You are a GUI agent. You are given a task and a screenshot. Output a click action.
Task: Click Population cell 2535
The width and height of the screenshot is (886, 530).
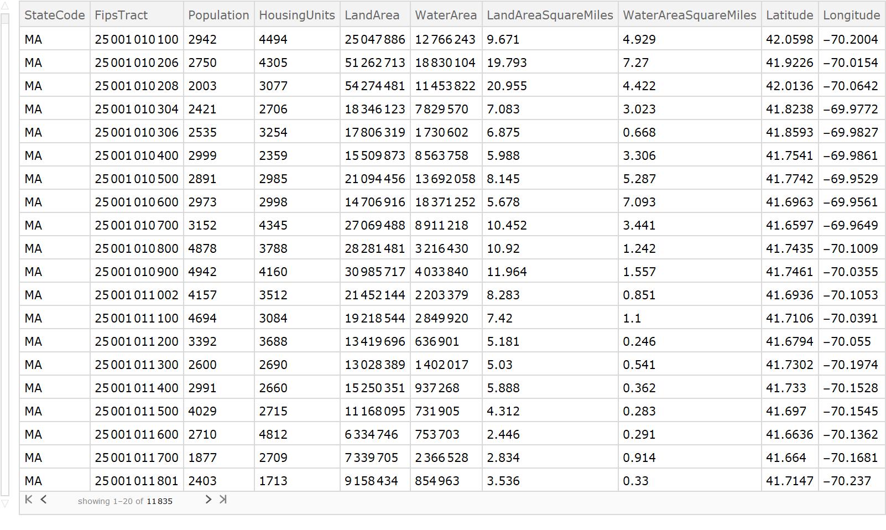tap(219, 132)
